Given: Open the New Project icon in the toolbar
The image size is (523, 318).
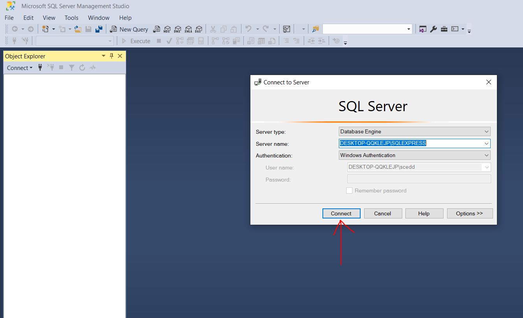Looking at the screenshot, I should click(46, 29).
